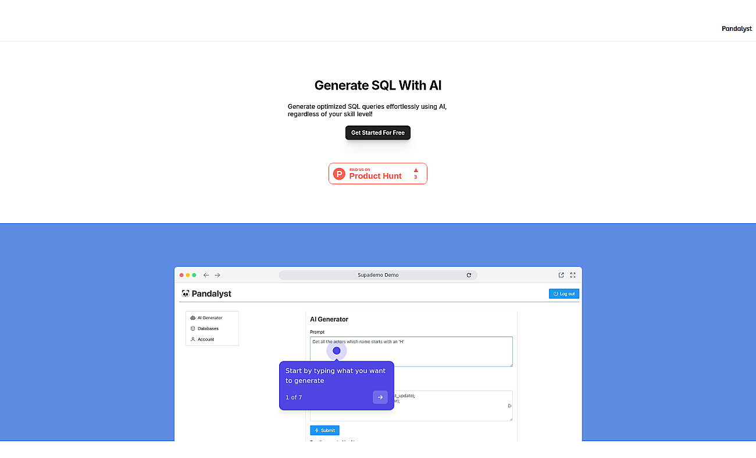Screen dimensions: 756x458
Task: Click the Get Started For Free button
Action: coord(378,133)
